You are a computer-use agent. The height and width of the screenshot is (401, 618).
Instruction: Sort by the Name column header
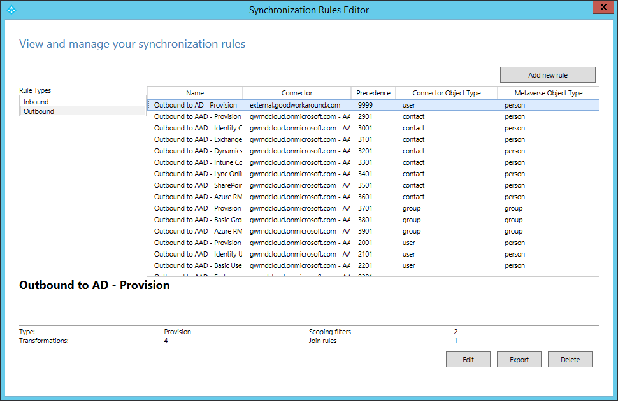(195, 93)
